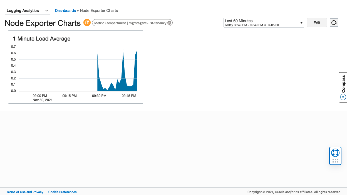The width and height of the screenshot is (347, 195).
Task: Go to the Dashboards breadcrumb link
Action: [x=65, y=11]
